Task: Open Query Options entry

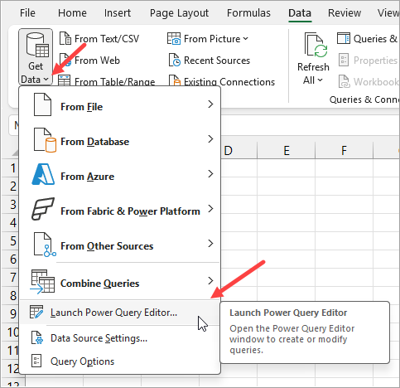Action: click(120, 361)
